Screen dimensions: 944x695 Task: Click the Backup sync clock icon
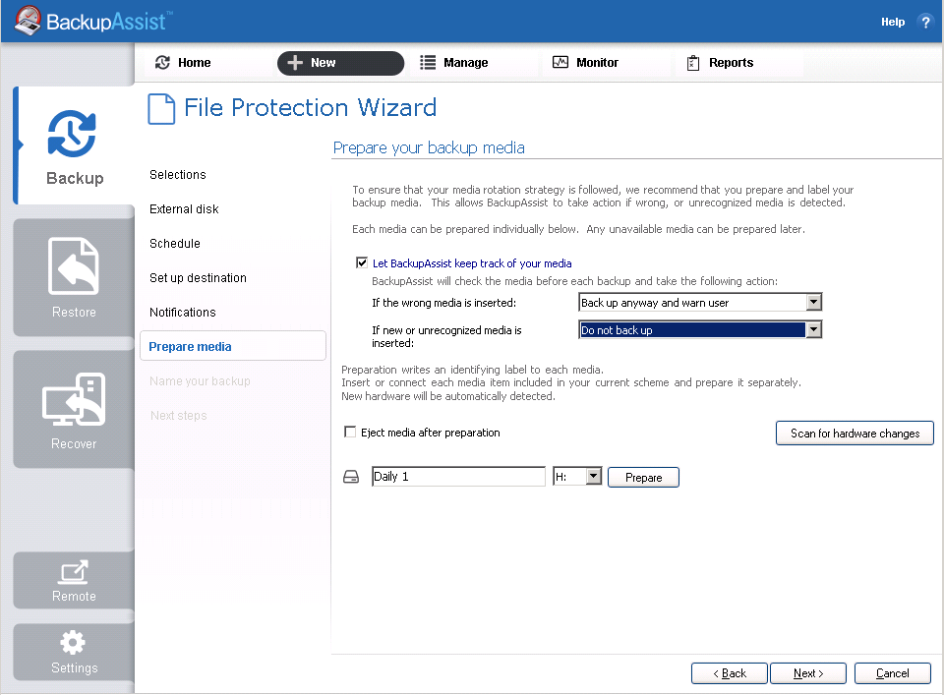click(72, 134)
